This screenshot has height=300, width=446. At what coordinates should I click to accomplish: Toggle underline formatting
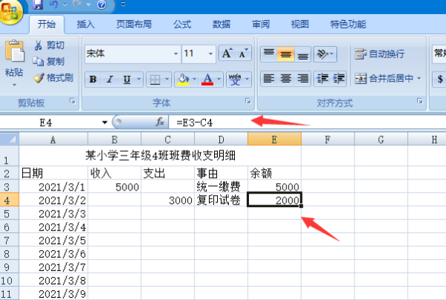pos(127,79)
